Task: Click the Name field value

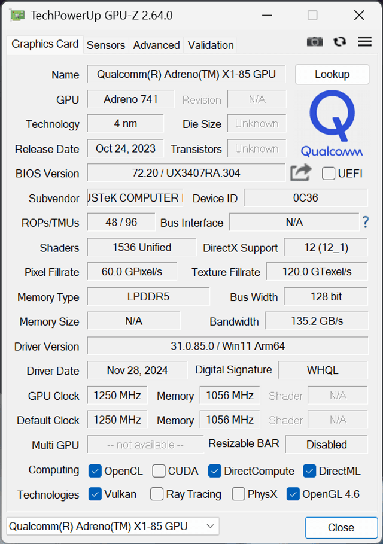Action: (186, 74)
